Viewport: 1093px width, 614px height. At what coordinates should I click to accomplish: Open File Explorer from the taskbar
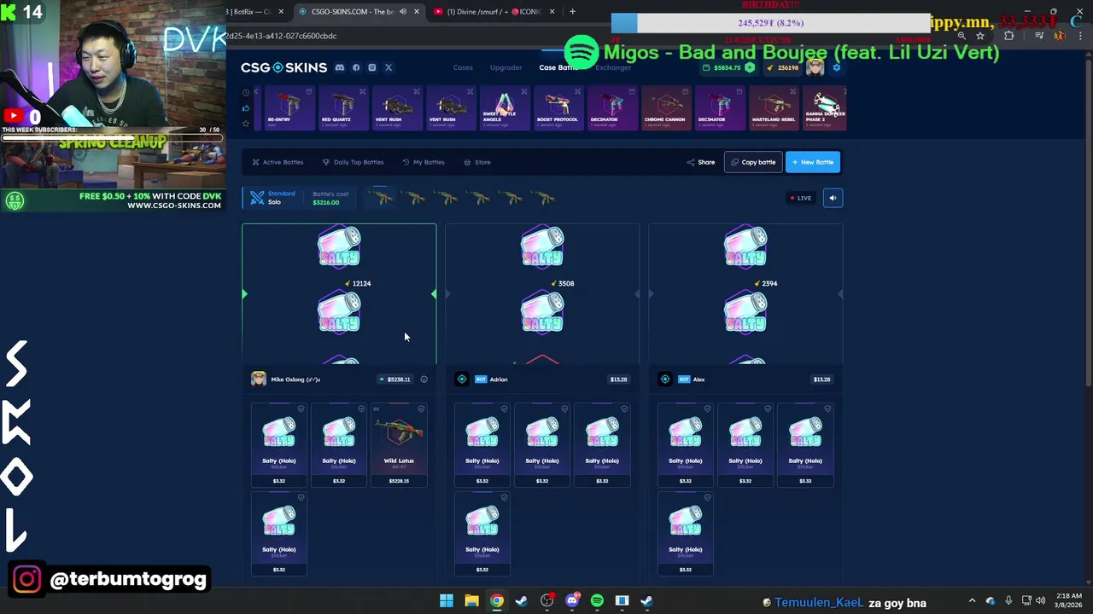[471, 601]
